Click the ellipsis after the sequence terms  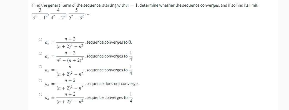pyautogui.click(x=89, y=16)
